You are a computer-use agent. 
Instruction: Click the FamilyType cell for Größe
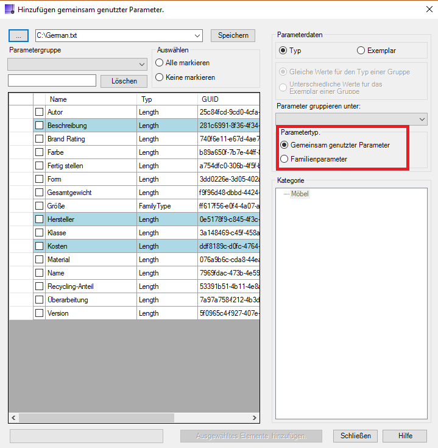167,206
